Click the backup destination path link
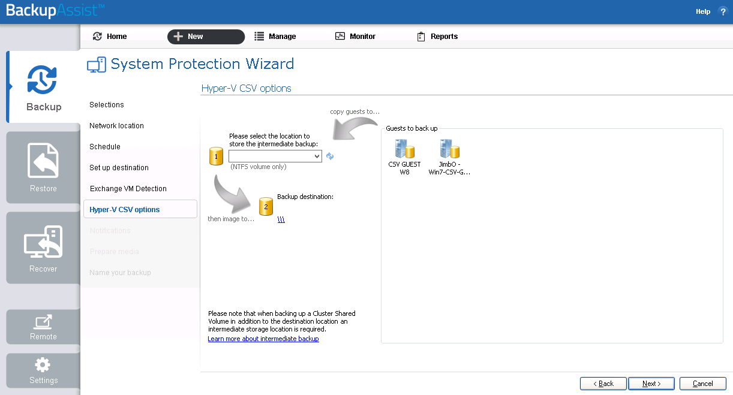Image resolution: width=733 pixels, height=395 pixels. point(281,219)
